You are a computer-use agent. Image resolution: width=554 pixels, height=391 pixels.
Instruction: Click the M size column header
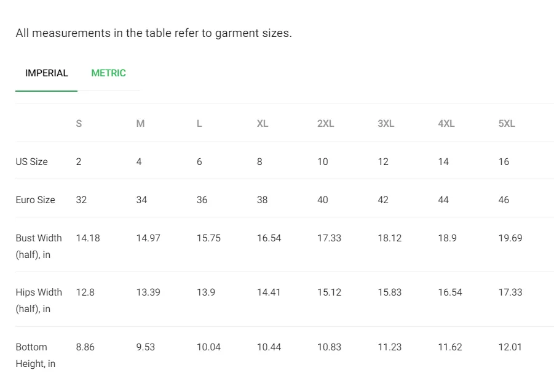tap(140, 124)
